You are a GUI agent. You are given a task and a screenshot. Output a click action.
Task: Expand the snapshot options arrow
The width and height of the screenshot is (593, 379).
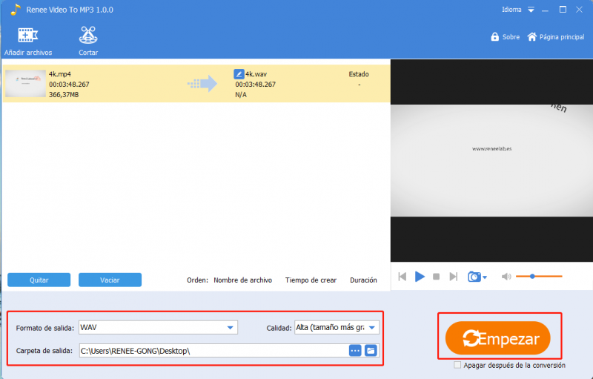(x=485, y=277)
